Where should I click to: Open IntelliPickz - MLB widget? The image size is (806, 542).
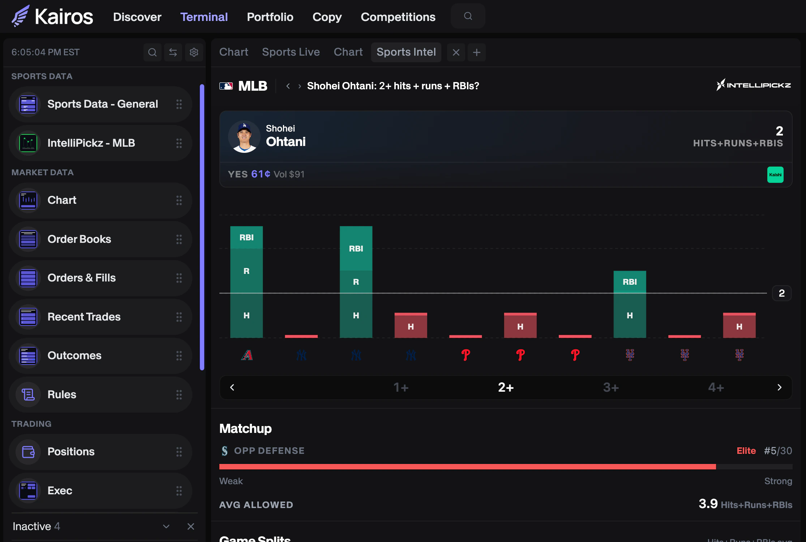tap(100, 143)
